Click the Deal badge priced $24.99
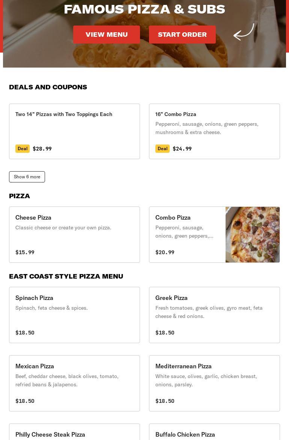This screenshot has height=440, width=289. 163,149
